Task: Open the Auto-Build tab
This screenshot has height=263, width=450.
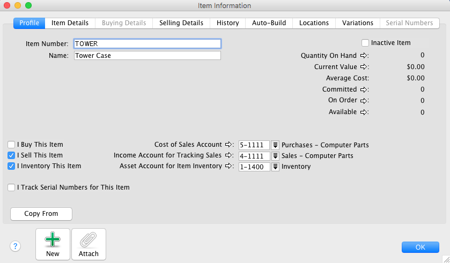Action: click(269, 23)
